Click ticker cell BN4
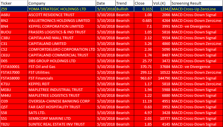 [14, 26]
